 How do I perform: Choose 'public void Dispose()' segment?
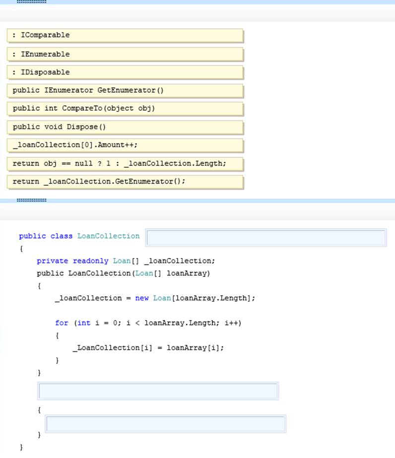point(125,127)
